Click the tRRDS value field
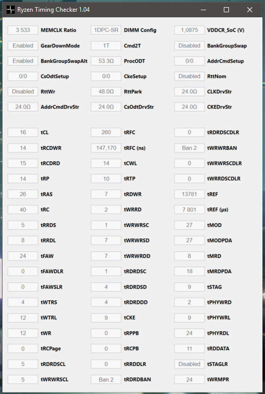This screenshot has width=265, height=394. (x=23, y=225)
